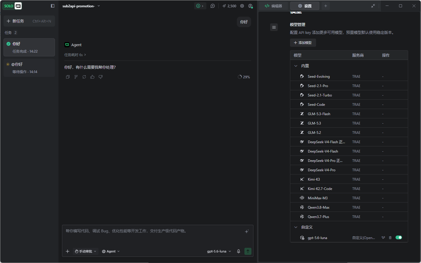Viewport: 421px width, 263px height.
Task: Select the GLM-5.2 model row
Action: [349, 132]
